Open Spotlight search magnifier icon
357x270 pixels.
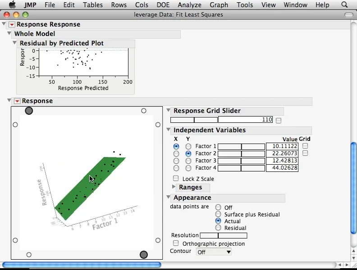pos(344,4)
